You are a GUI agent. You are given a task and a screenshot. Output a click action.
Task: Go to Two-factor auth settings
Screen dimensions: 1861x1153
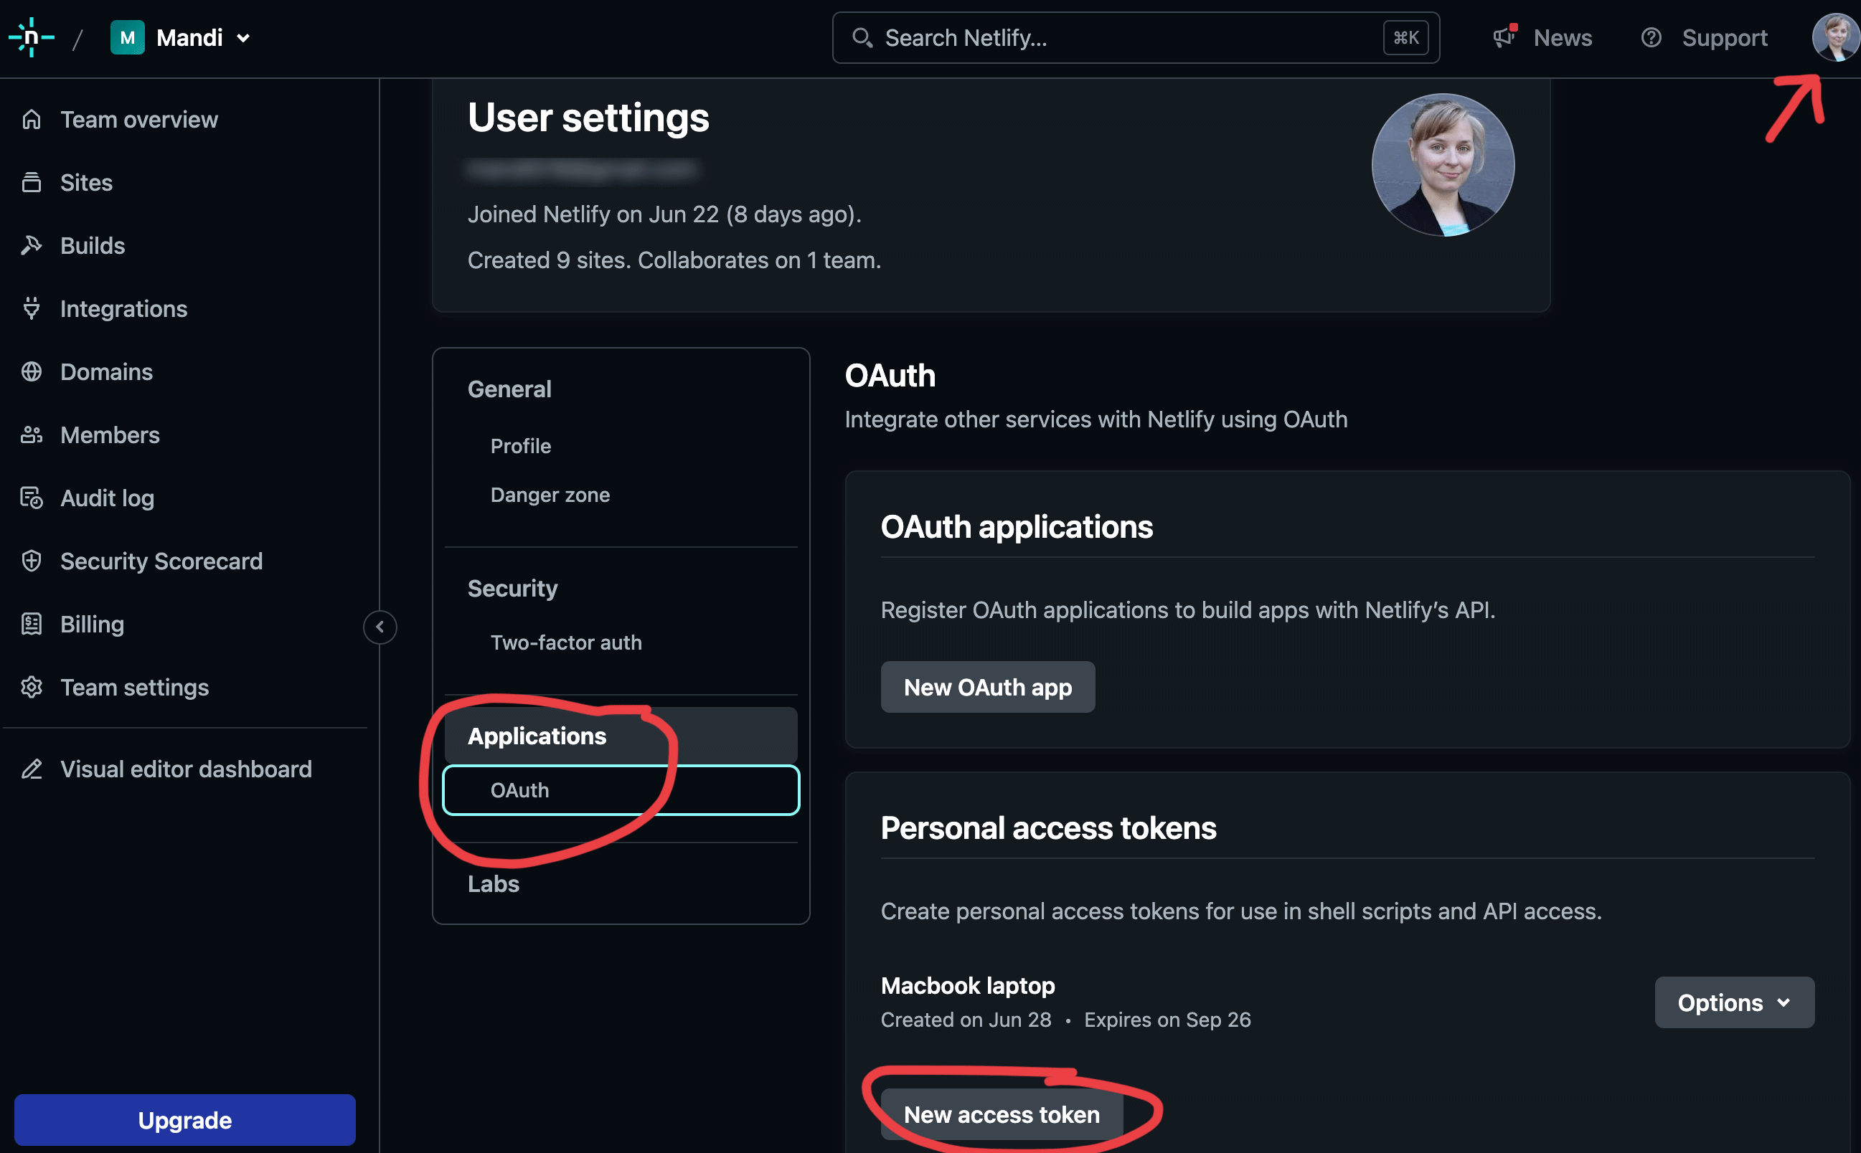565,643
